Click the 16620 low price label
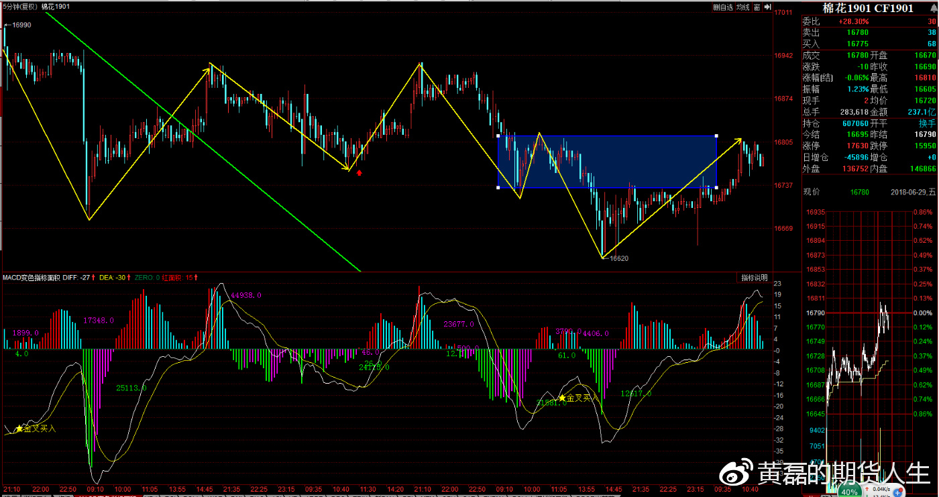This screenshot has width=939, height=497. click(x=619, y=258)
